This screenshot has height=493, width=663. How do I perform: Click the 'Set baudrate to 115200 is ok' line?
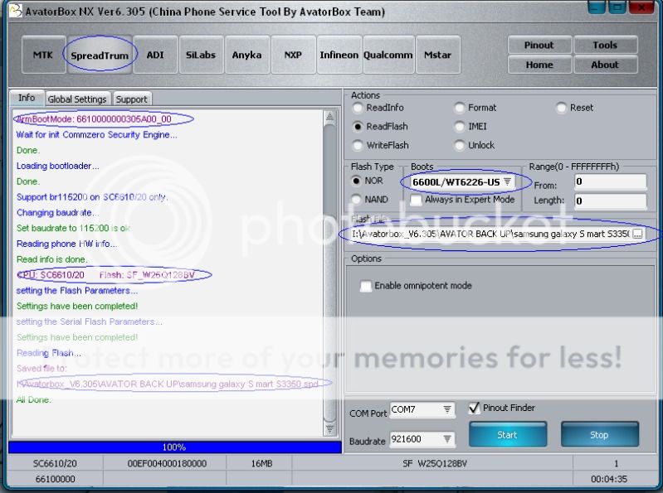click(x=73, y=229)
